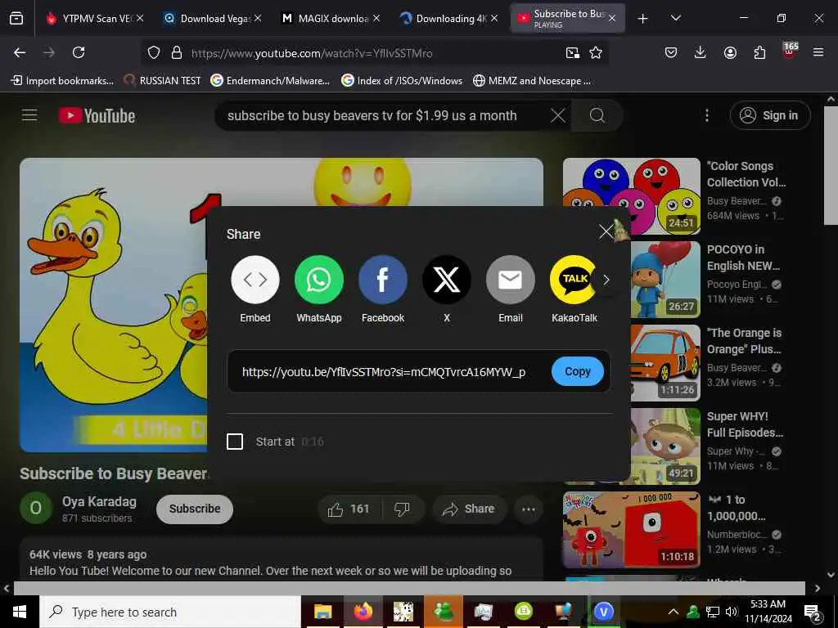Like the video with 161 likes
This screenshot has width=838, height=628.
point(349,509)
